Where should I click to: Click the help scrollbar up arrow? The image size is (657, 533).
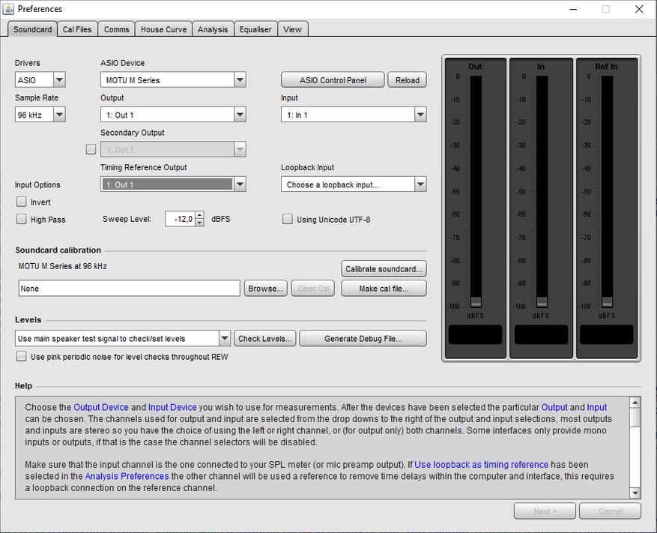coord(635,403)
